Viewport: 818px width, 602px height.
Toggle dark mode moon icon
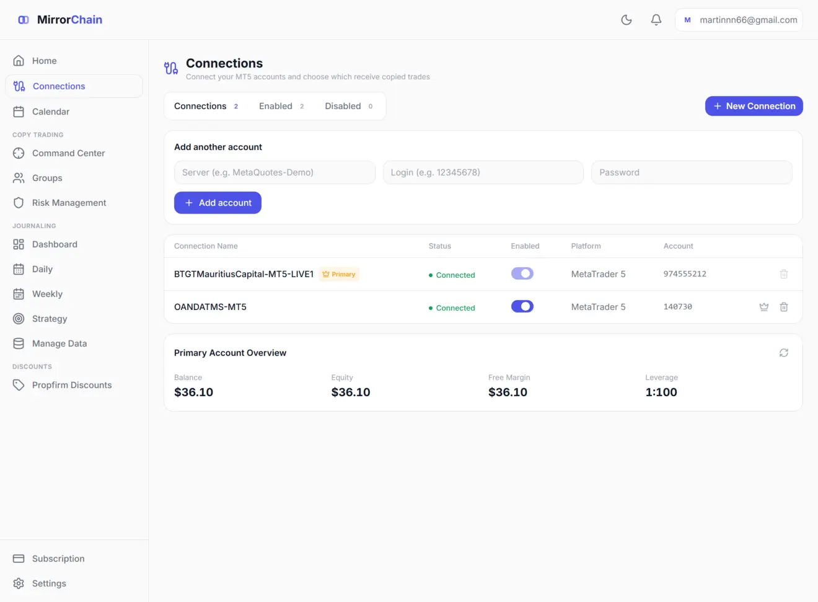pyautogui.click(x=627, y=20)
